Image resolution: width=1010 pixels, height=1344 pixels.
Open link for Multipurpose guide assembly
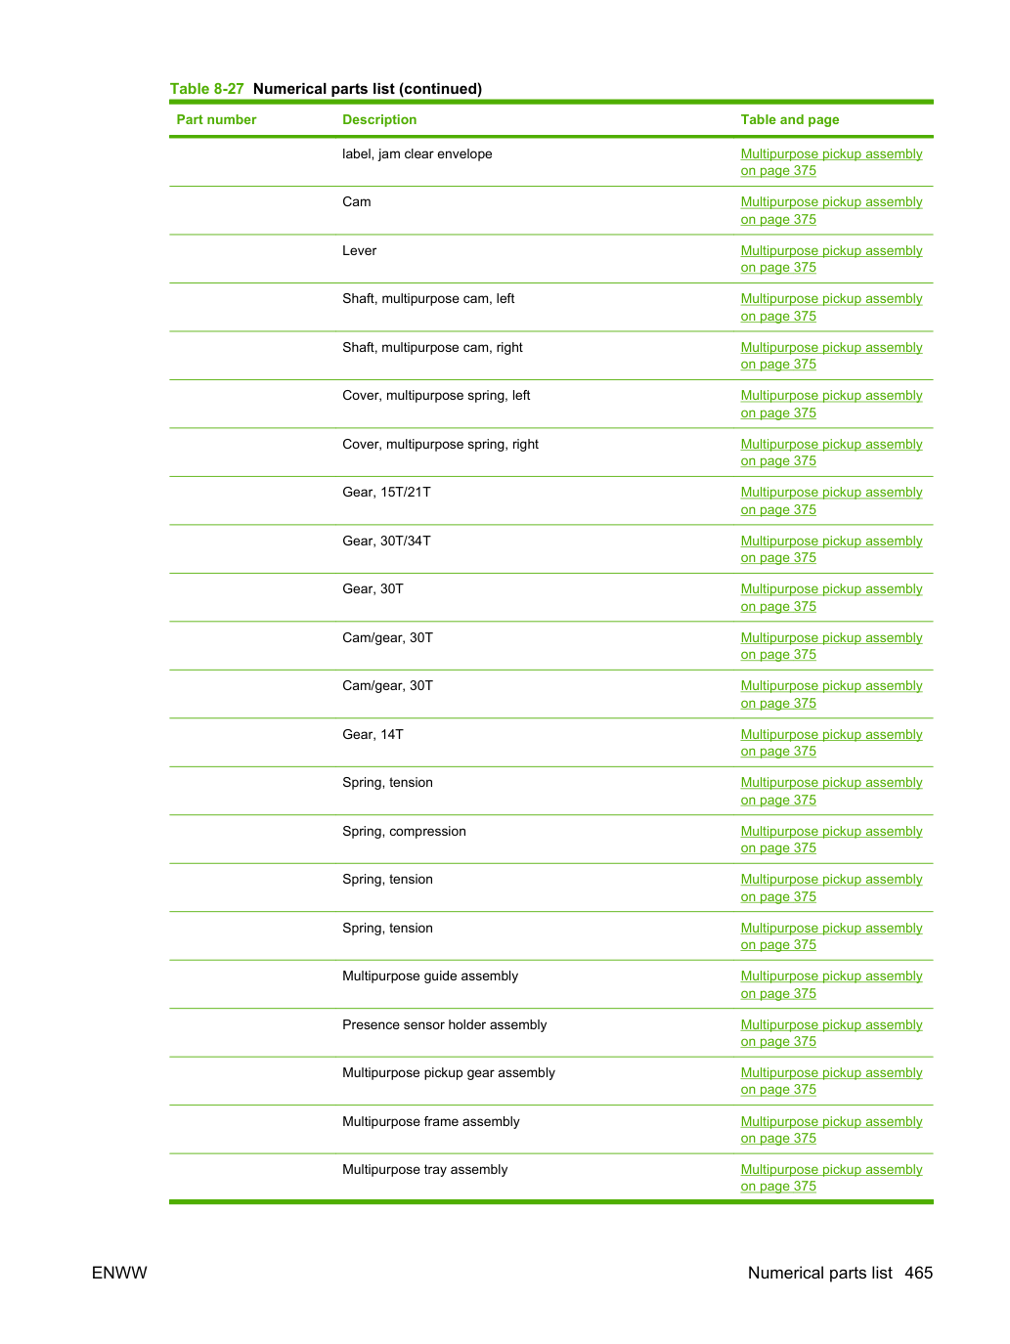click(x=831, y=984)
